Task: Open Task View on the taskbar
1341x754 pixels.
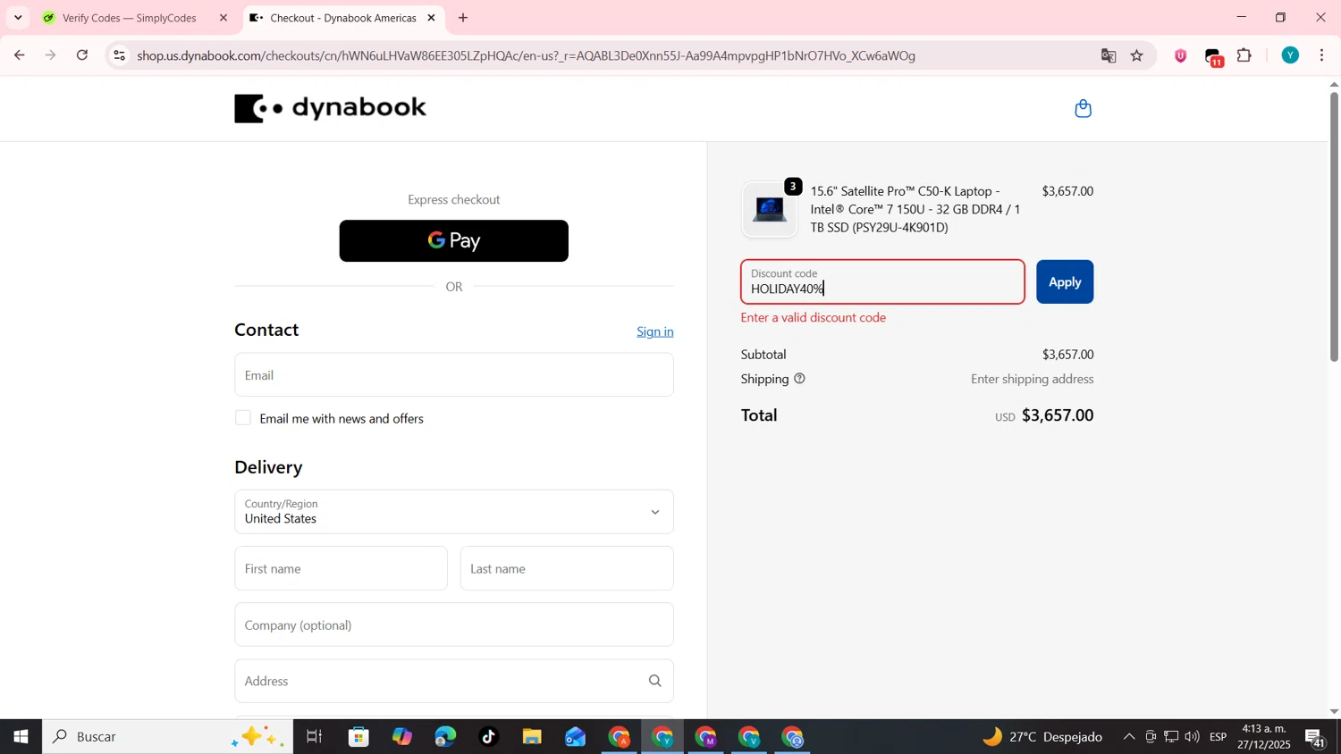Action: coord(315,737)
